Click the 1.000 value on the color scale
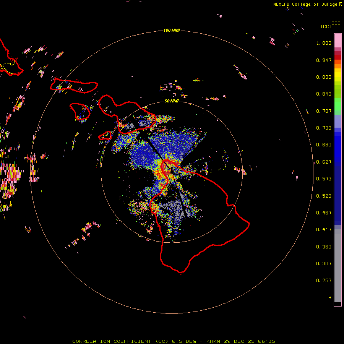The image size is (344, 344). click(x=324, y=43)
